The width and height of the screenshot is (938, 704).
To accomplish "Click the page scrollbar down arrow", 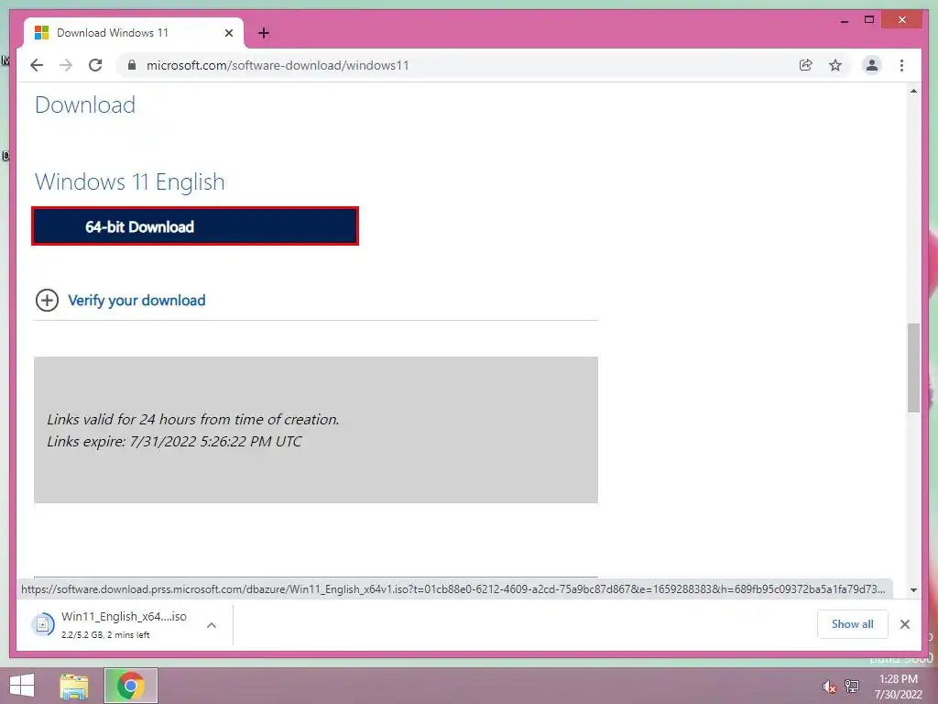I will click(x=913, y=589).
